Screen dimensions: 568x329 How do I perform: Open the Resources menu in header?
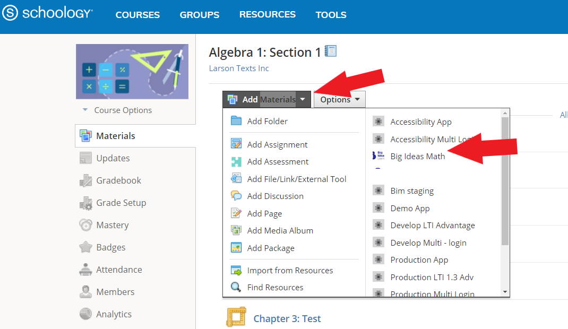coord(268,15)
